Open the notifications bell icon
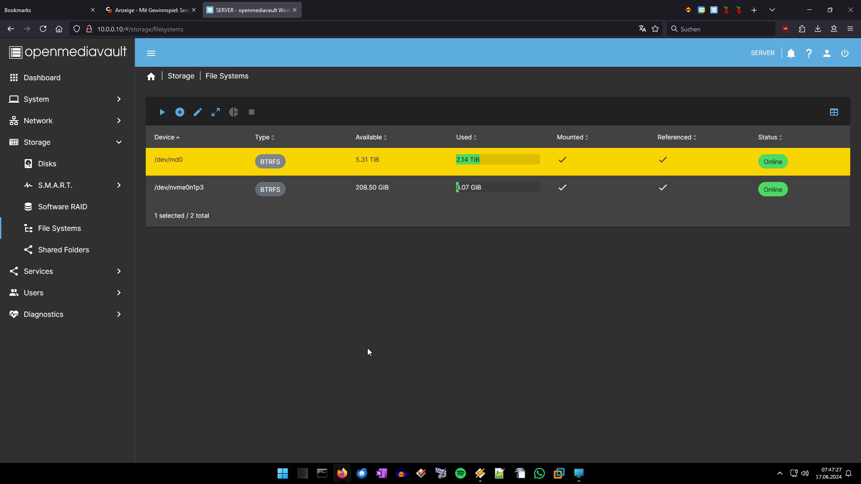The width and height of the screenshot is (861, 484). tap(791, 53)
